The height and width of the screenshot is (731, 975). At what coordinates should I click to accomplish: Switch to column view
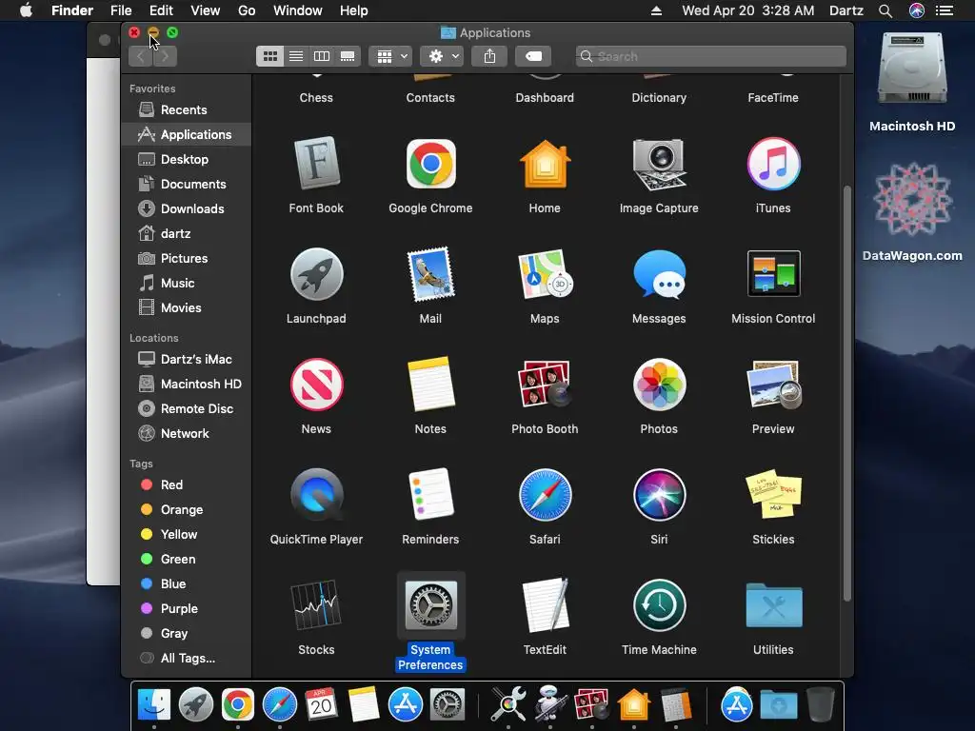click(322, 56)
